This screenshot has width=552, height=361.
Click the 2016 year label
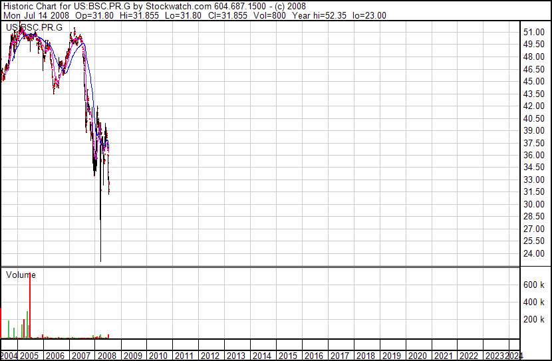coord(314,356)
